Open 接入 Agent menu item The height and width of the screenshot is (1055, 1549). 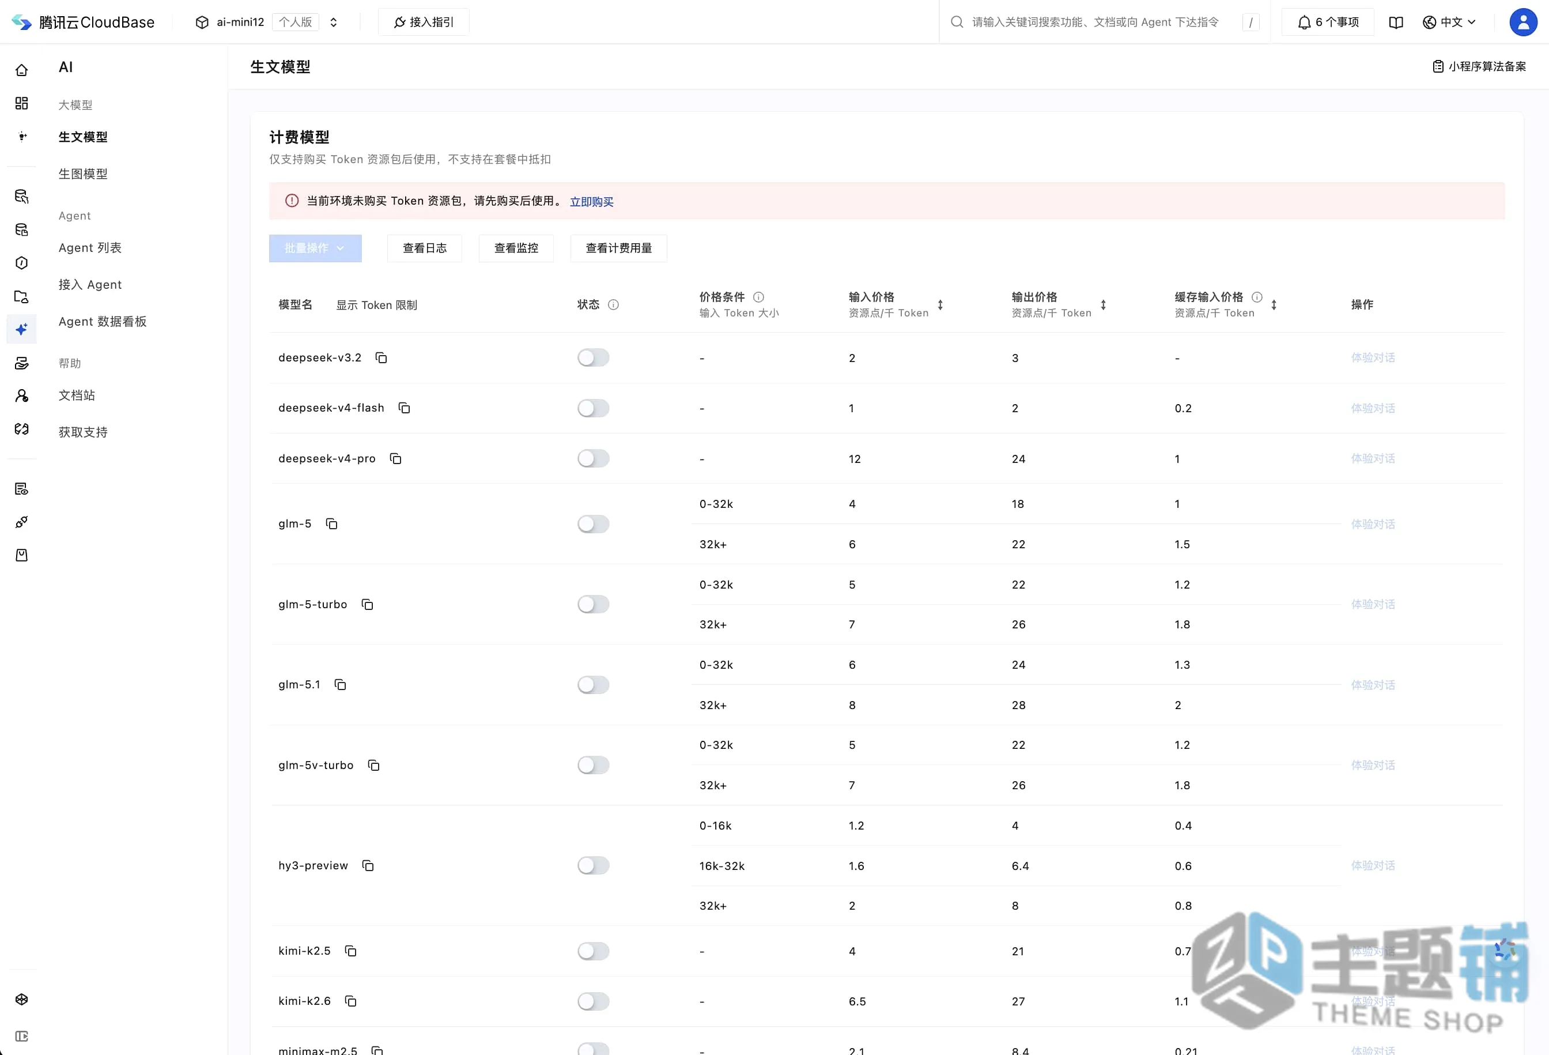(x=90, y=285)
